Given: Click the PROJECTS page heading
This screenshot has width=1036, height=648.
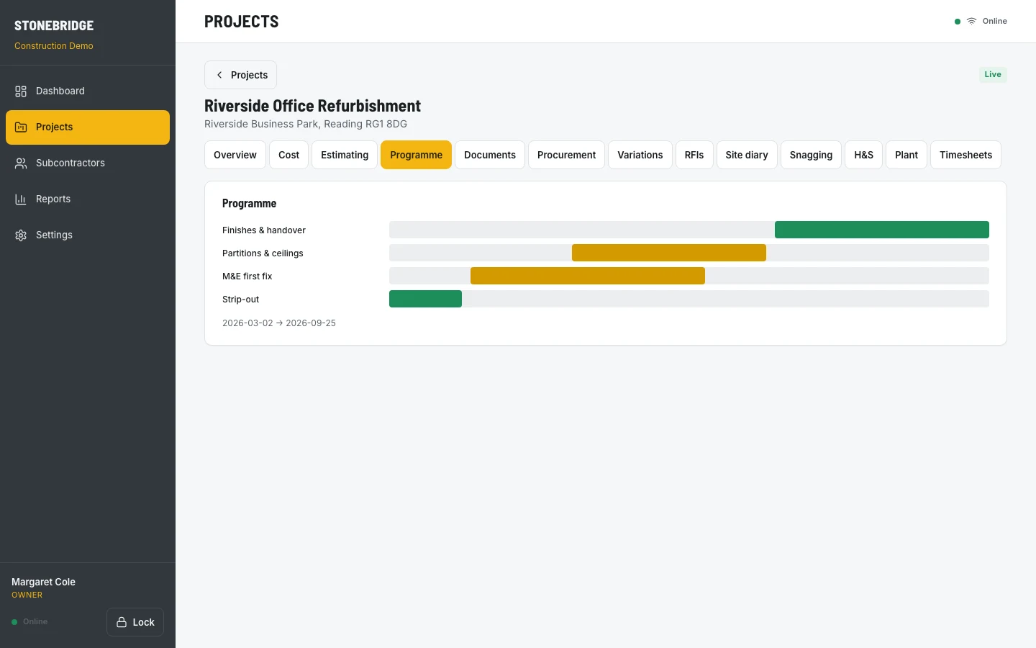Looking at the screenshot, I should click(241, 22).
